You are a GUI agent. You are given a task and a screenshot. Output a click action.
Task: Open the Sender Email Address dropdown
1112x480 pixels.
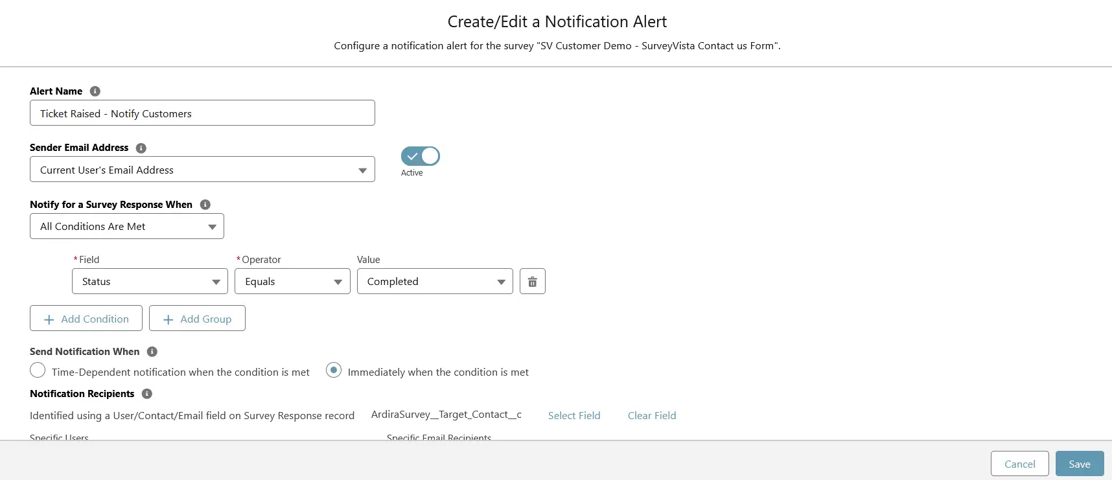pos(202,169)
